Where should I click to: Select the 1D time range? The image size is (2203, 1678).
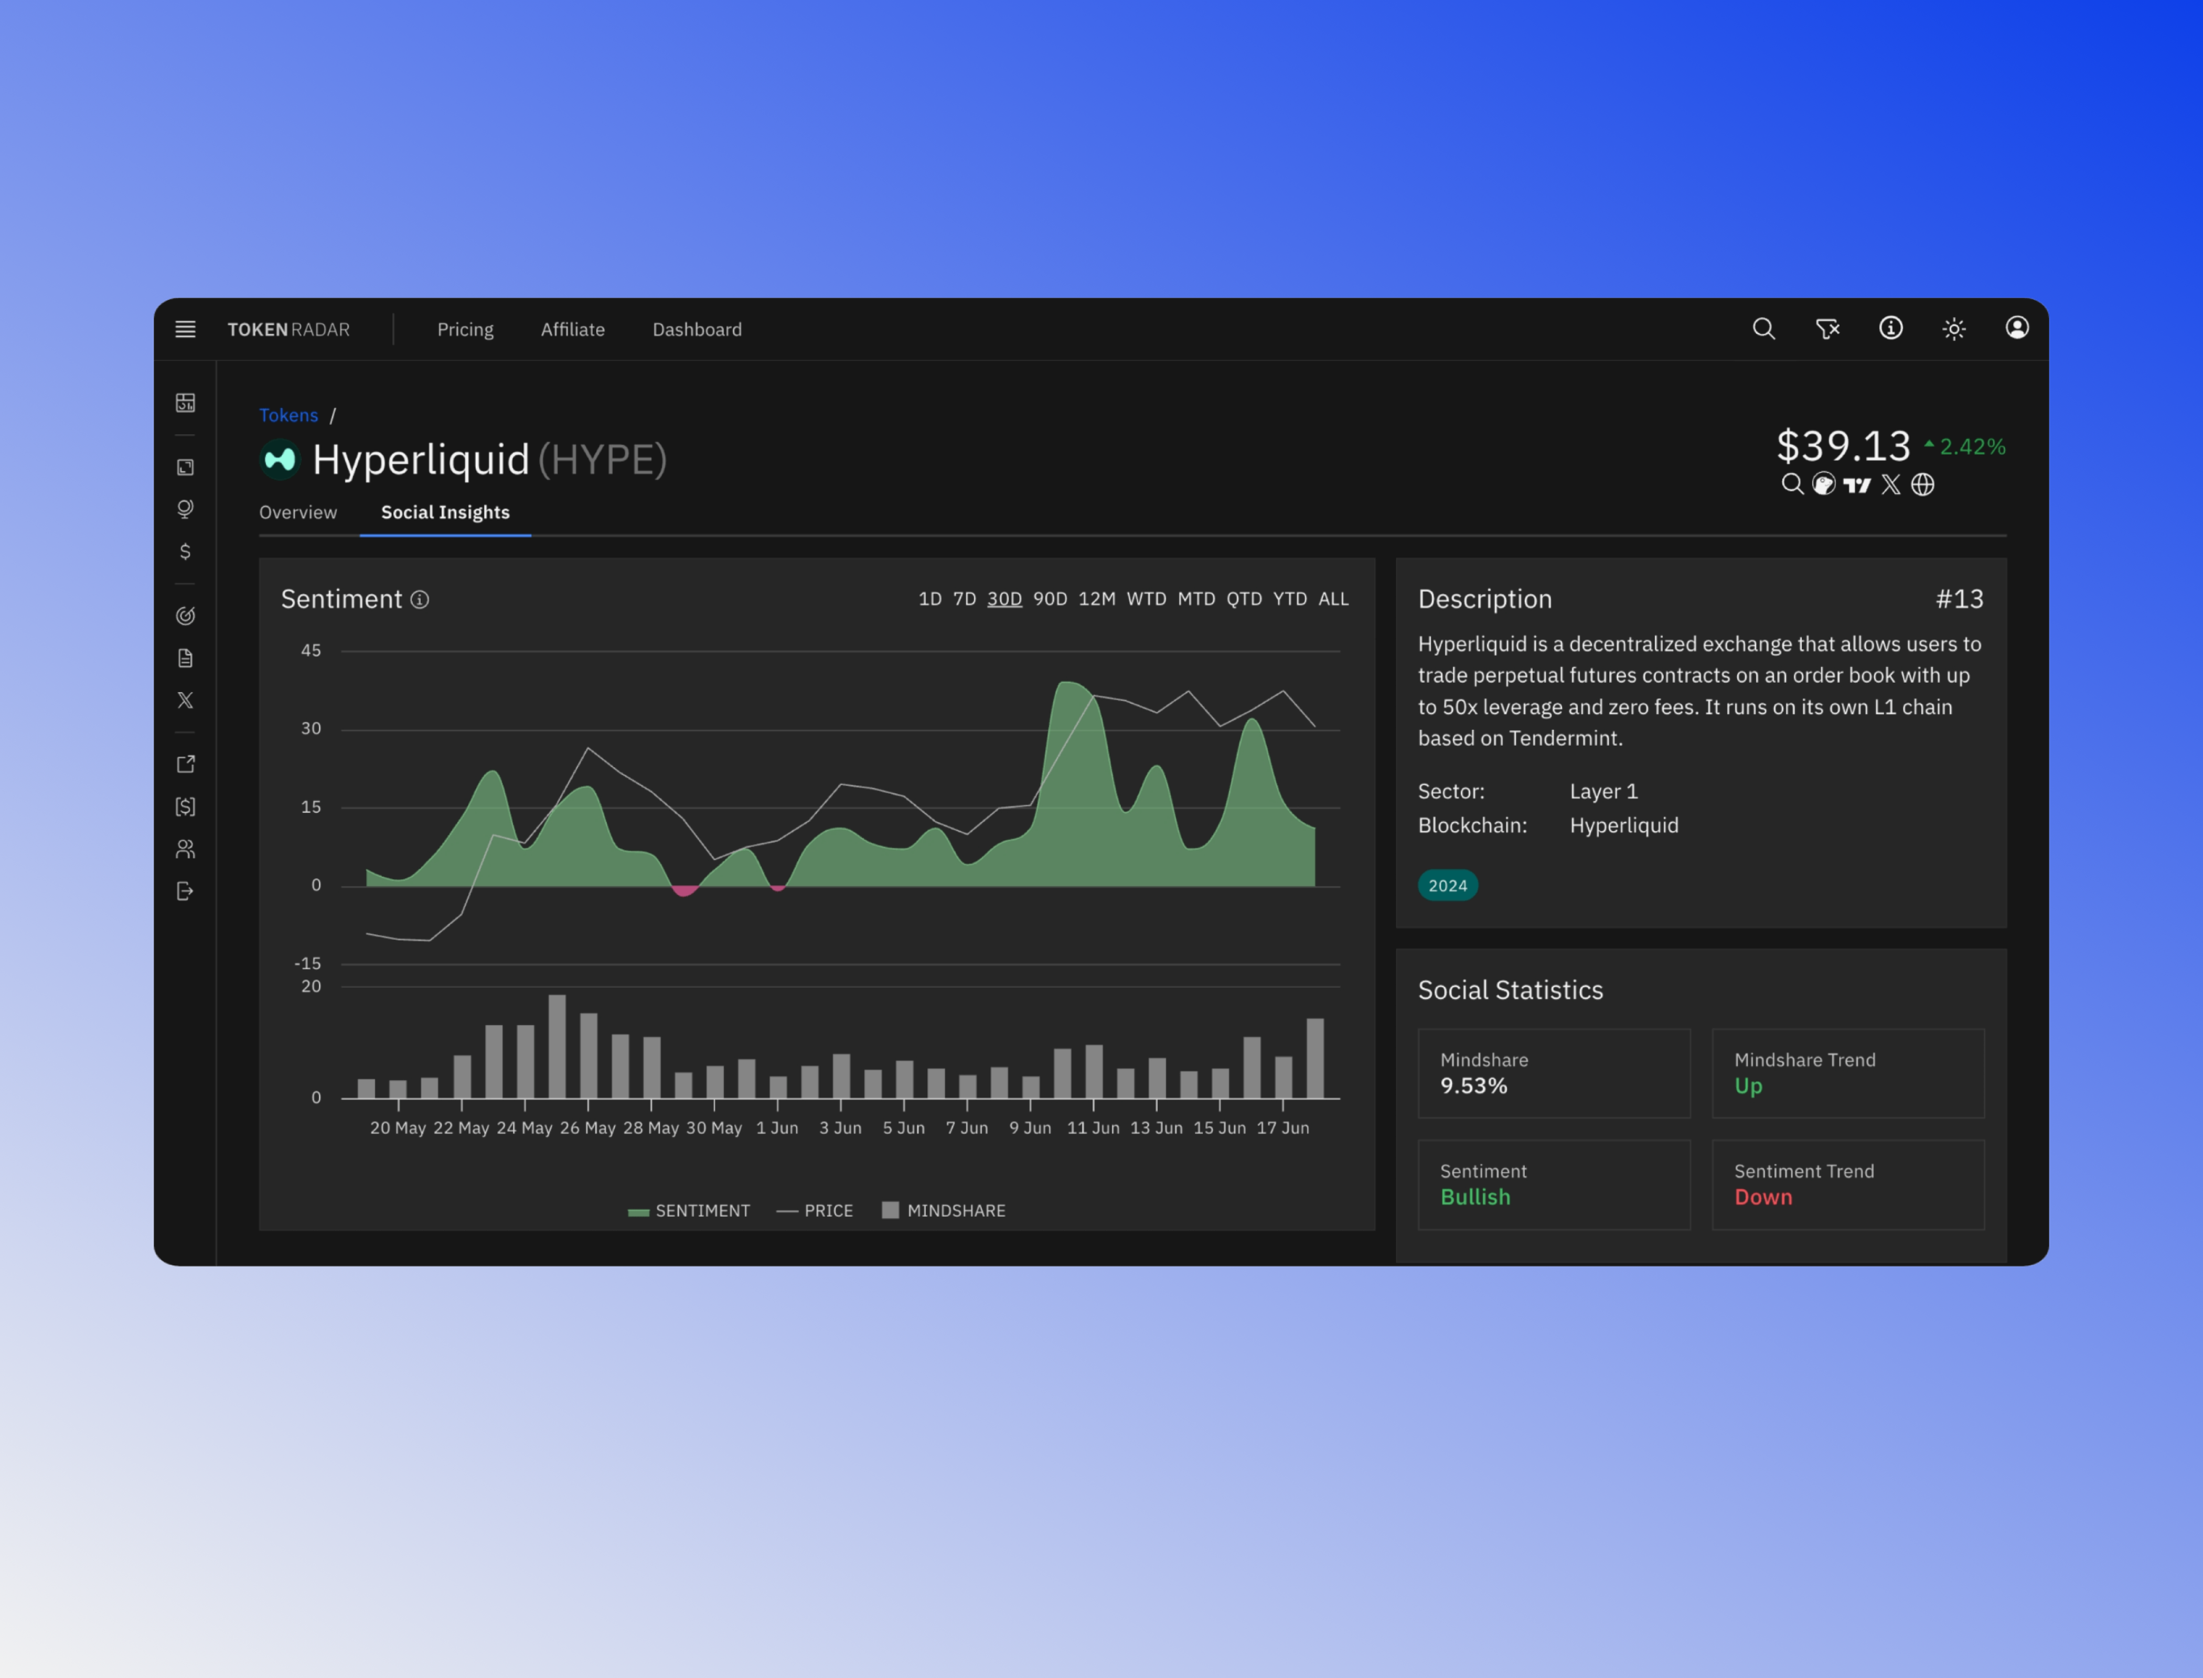pyautogui.click(x=930, y=599)
